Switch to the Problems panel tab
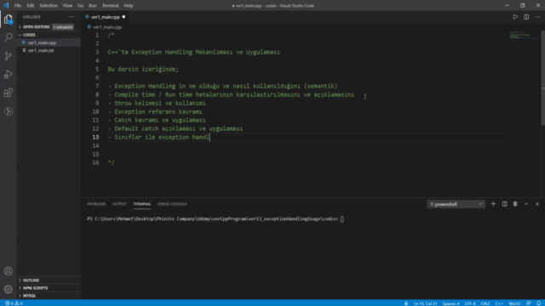The height and width of the screenshot is (306, 545). click(x=96, y=204)
